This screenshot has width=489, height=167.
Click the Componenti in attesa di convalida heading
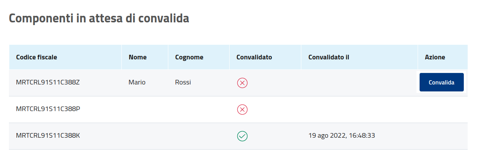[x=99, y=18]
